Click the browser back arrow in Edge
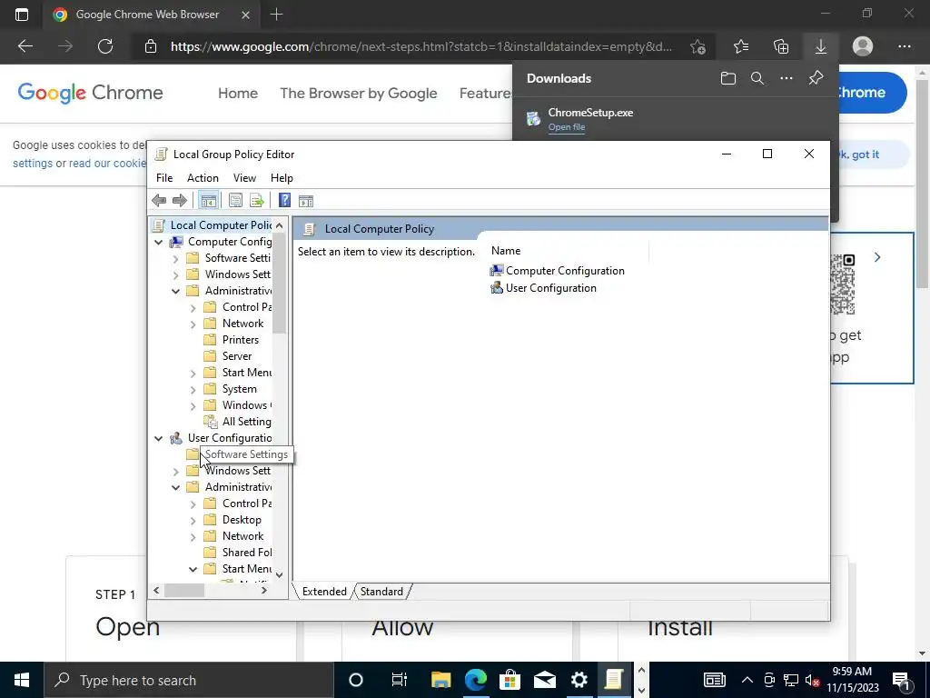The width and height of the screenshot is (930, 698). (x=25, y=46)
